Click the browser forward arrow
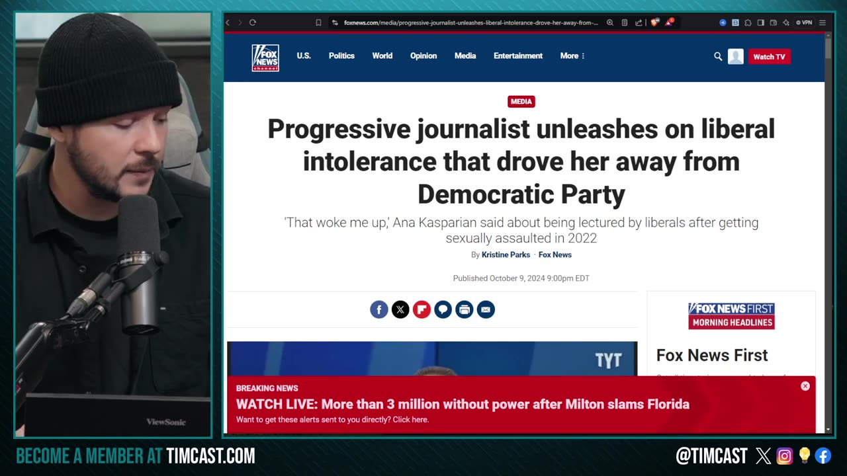 tap(240, 22)
